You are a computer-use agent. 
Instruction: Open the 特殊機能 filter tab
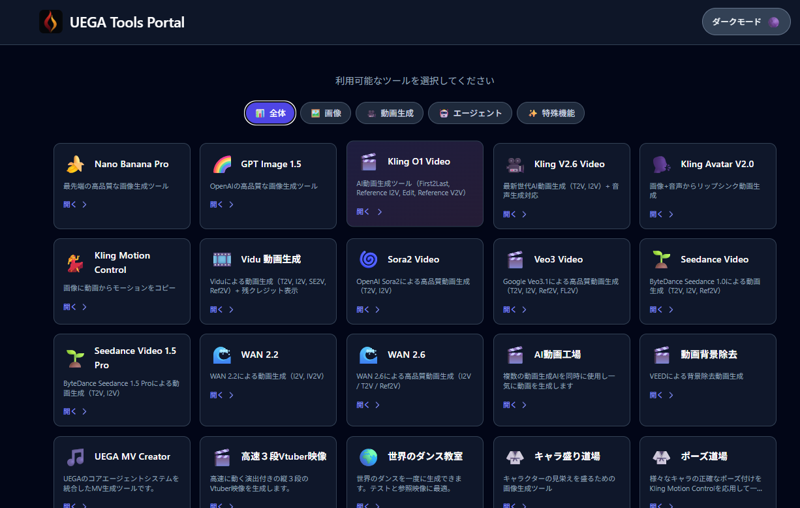pyautogui.click(x=550, y=113)
